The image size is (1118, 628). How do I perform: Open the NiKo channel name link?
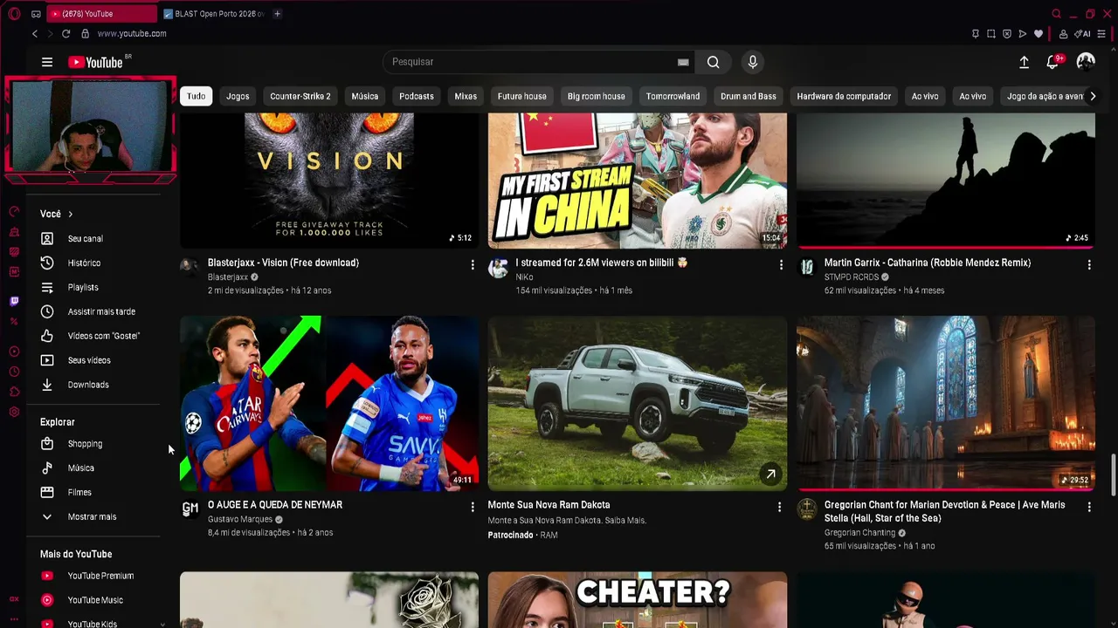pyautogui.click(x=524, y=277)
